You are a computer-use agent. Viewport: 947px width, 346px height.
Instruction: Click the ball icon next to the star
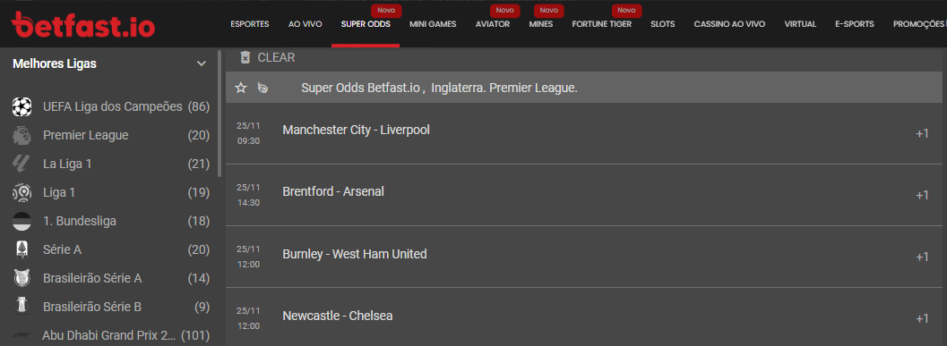click(263, 88)
